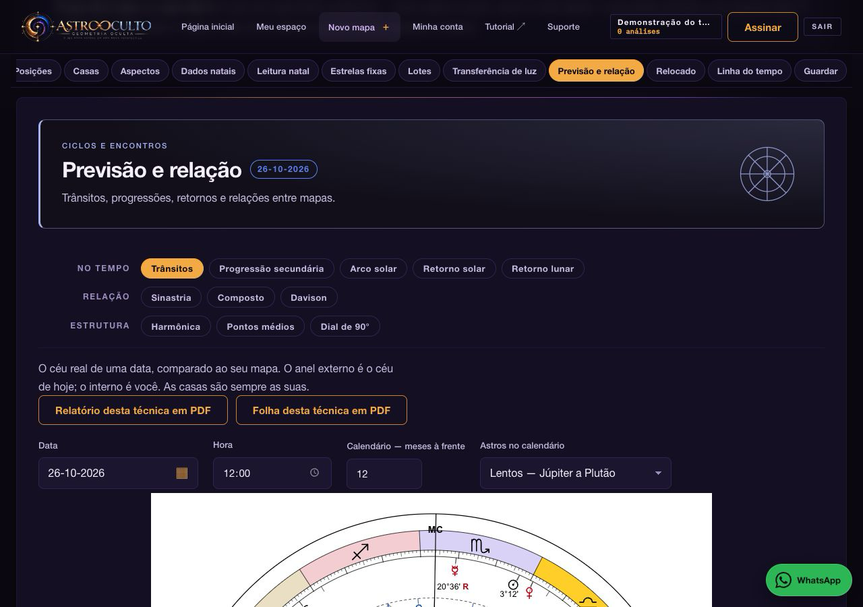Click the Data input field

[118, 473]
